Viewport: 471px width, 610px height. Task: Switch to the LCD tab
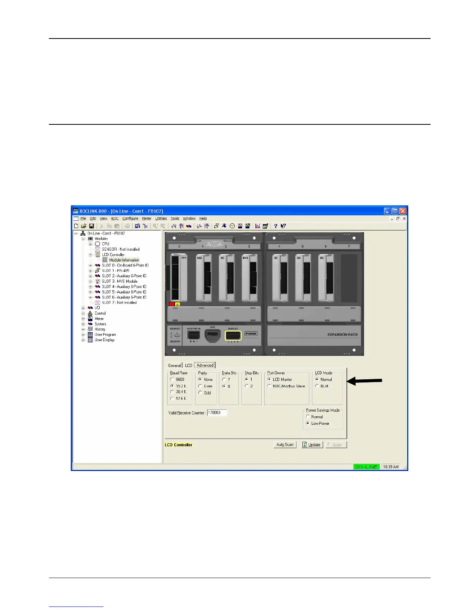pyautogui.click(x=188, y=365)
